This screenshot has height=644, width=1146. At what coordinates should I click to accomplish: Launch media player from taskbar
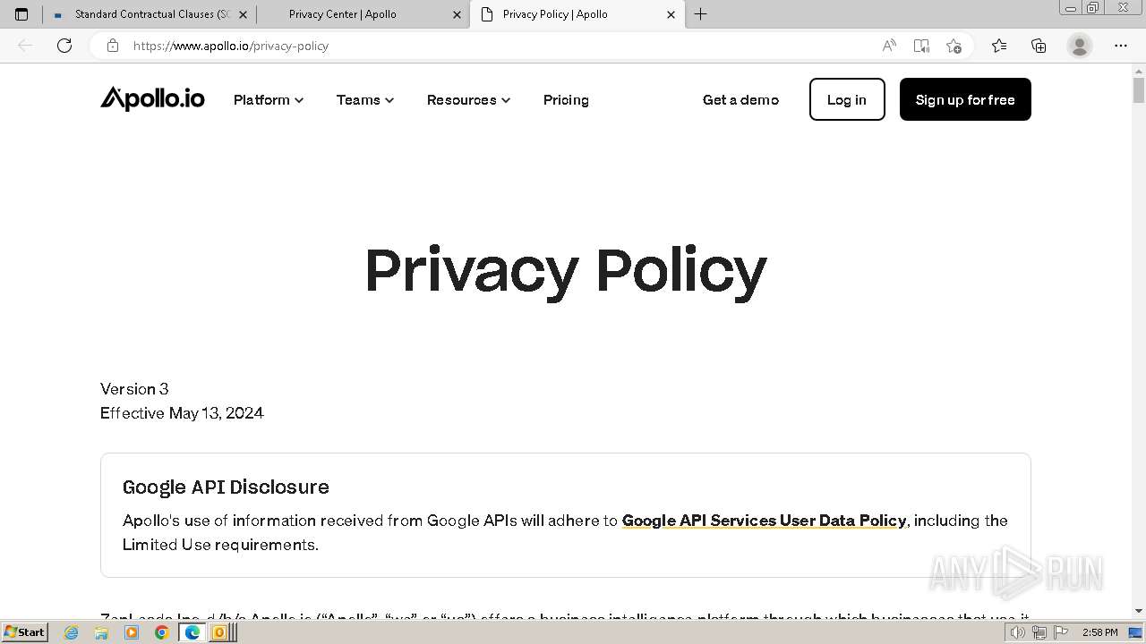pyautogui.click(x=132, y=632)
